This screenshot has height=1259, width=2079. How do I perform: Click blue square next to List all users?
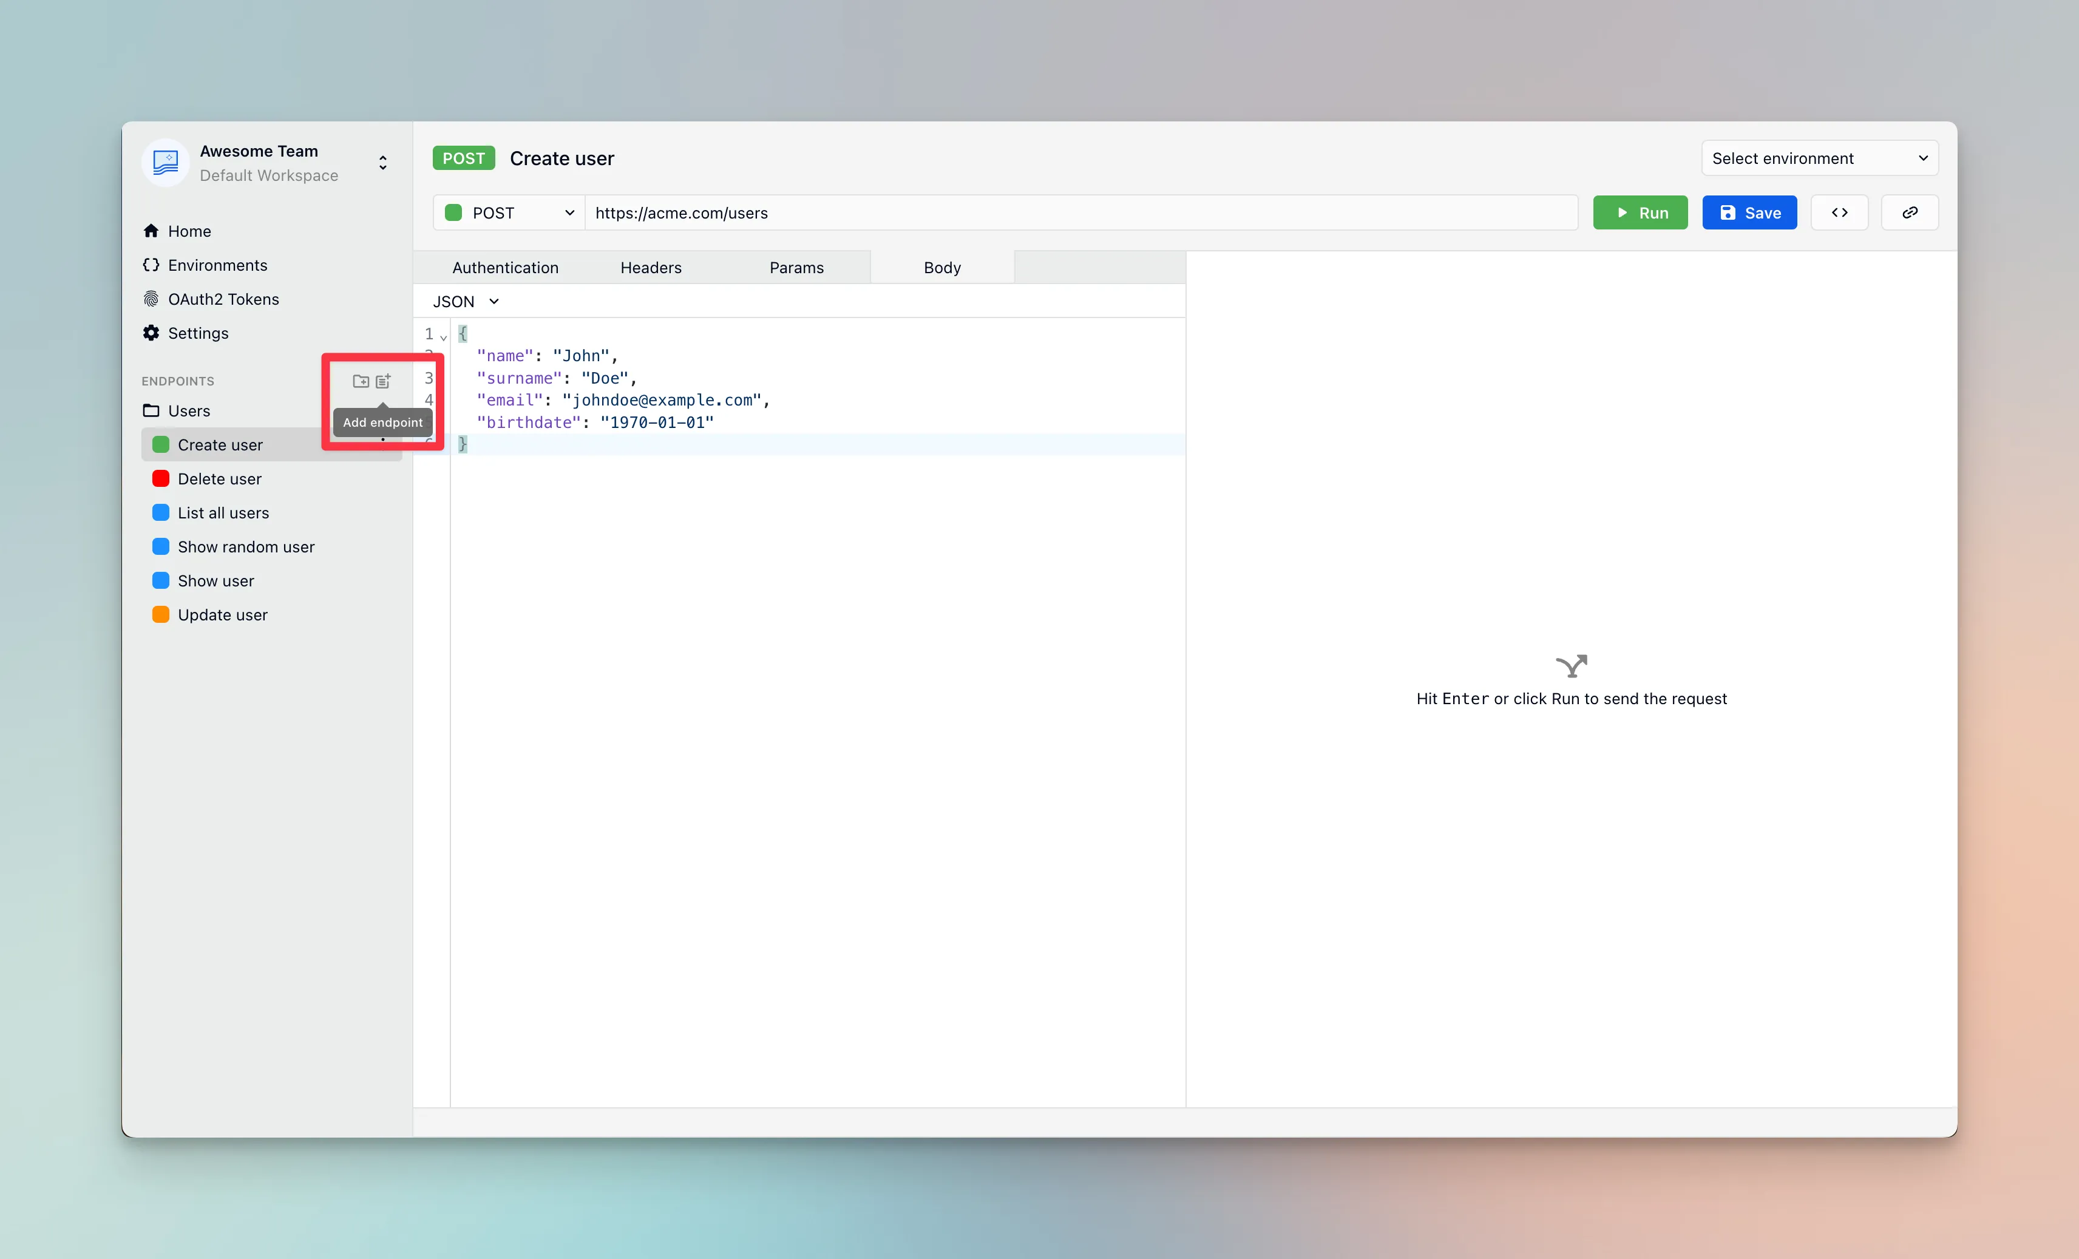click(x=160, y=512)
